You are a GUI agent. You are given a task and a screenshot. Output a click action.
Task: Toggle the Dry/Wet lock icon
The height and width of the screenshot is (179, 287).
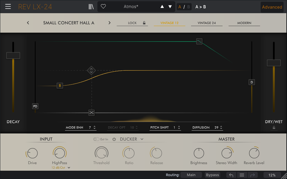[x=274, y=128]
